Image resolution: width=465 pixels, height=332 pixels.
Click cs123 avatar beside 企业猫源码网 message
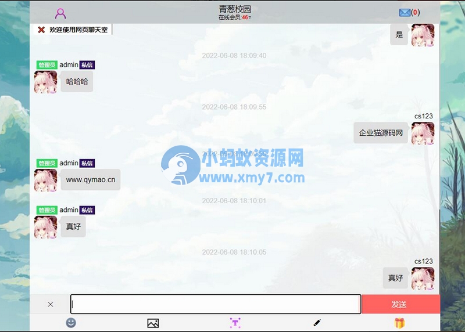click(423, 133)
